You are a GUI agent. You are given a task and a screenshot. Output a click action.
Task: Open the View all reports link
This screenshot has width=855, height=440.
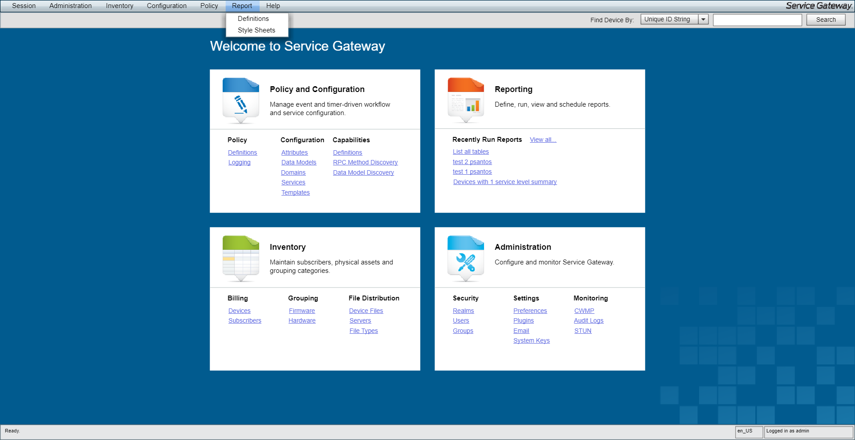[543, 140]
